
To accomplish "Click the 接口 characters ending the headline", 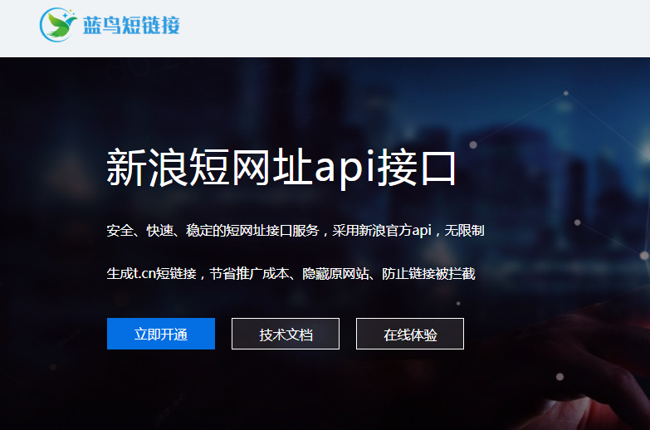I will click(416, 167).
